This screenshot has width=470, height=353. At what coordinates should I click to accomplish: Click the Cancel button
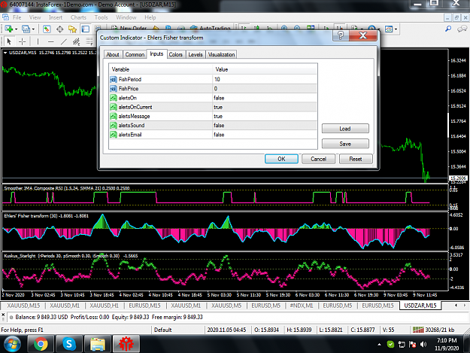tap(318, 159)
